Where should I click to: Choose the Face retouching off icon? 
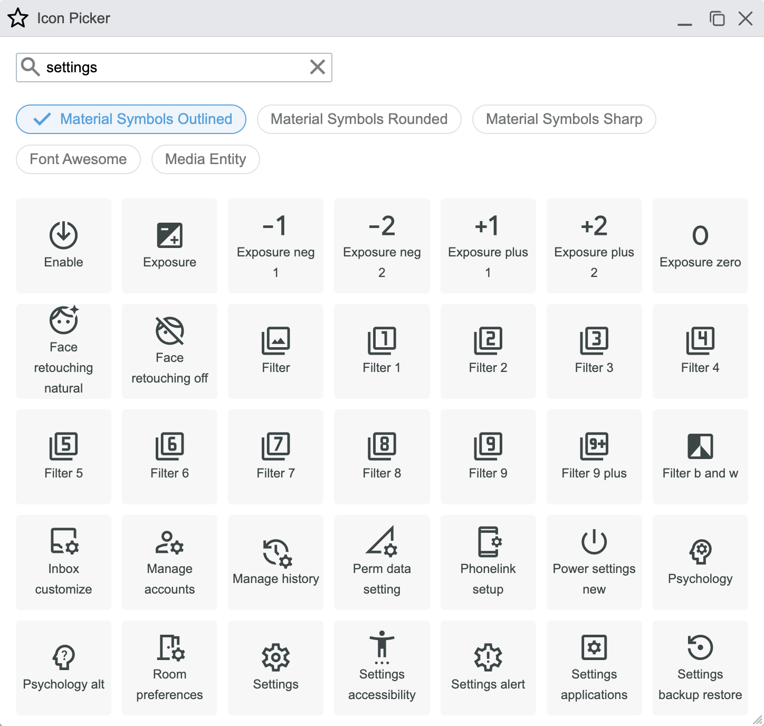[169, 351]
